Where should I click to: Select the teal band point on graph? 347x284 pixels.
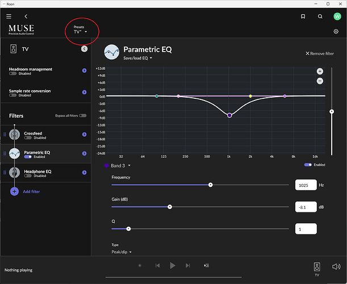pos(157,96)
